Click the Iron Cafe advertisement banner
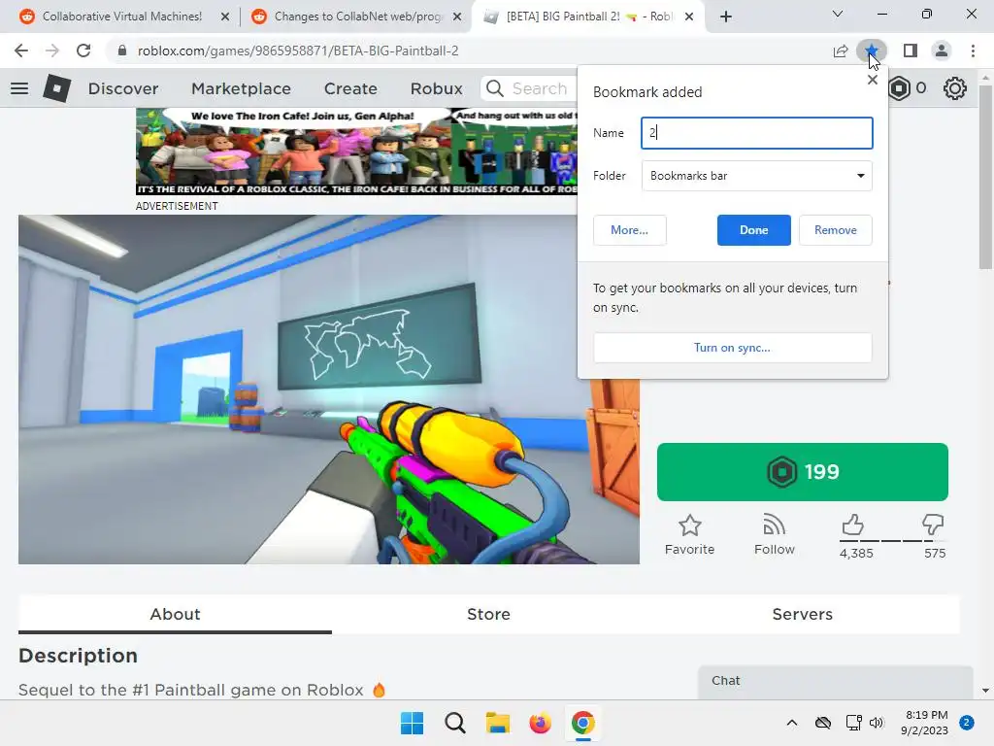 356,152
